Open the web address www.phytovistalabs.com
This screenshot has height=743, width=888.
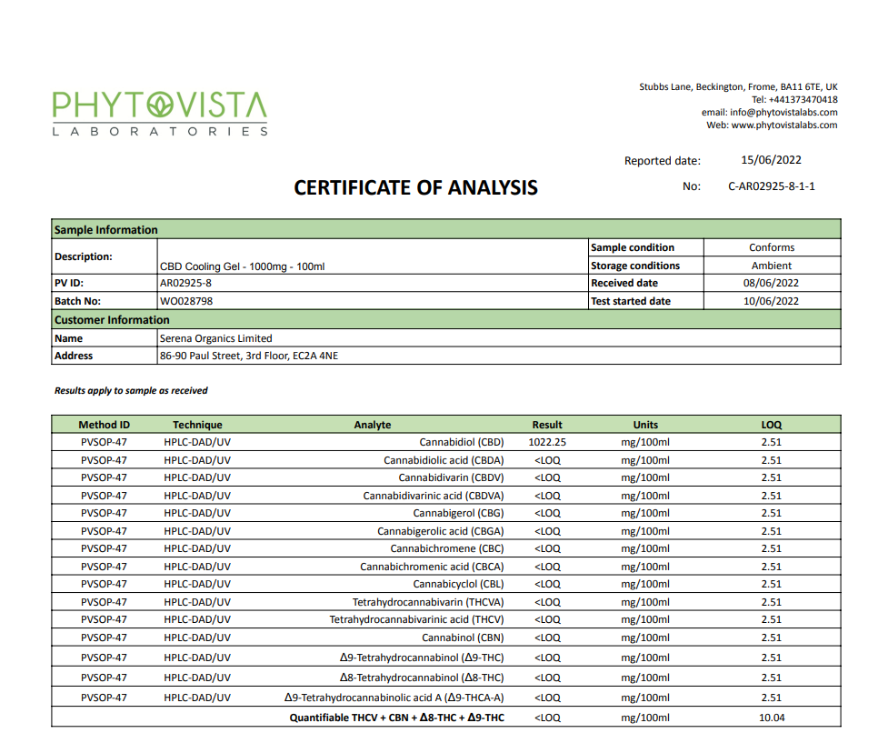783,125
